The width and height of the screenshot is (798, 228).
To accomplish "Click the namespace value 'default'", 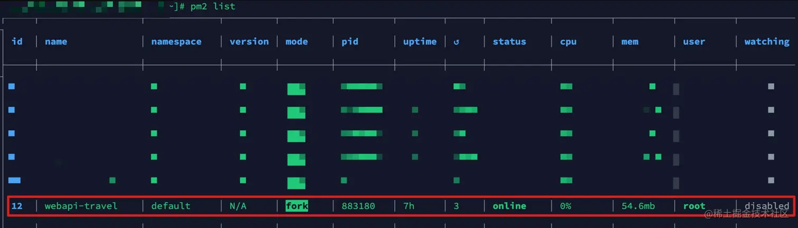I will point(170,206).
